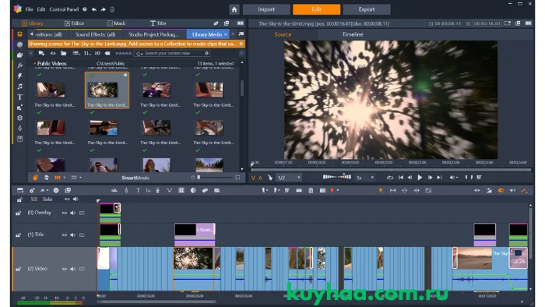This screenshot has height=307, width=545.
Task: Open the player volume control
Action: (x=453, y=178)
